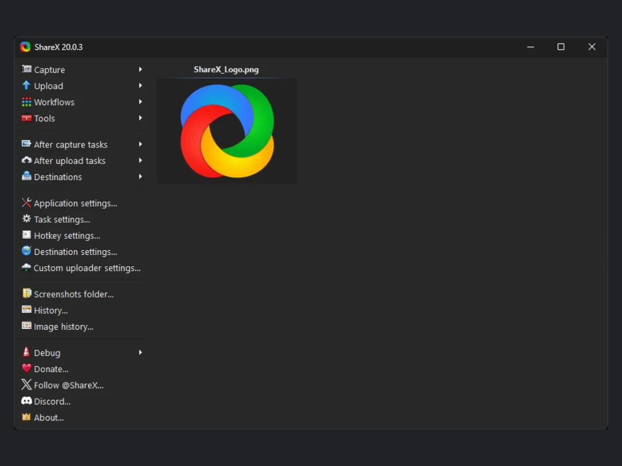Click the Custom uploader settings icon
This screenshot has height=466, width=622.
[26, 267]
